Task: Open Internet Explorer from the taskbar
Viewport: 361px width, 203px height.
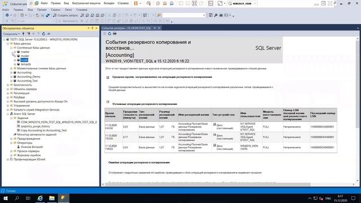Action: click(40, 198)
